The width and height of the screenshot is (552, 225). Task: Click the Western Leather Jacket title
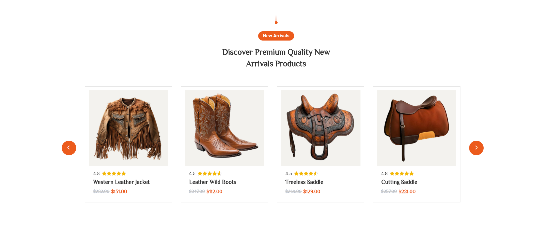point(121,182)
